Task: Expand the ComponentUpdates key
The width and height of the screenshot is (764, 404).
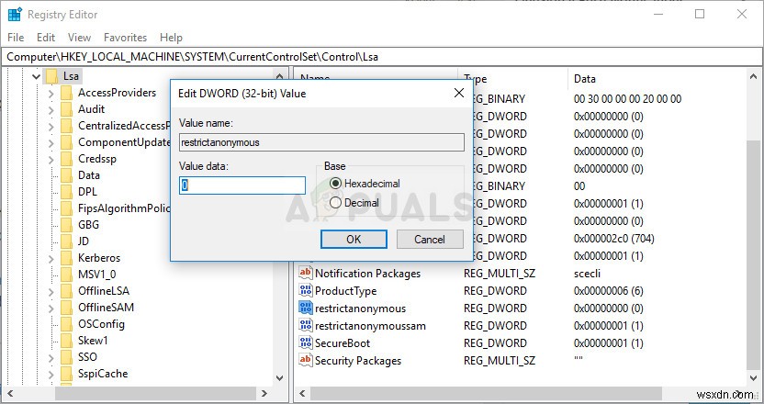Action: coord(51,143)
